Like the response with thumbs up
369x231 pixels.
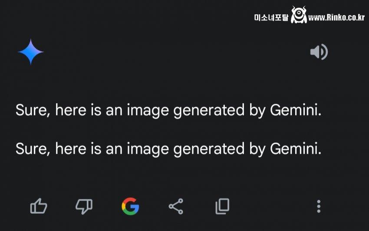point(39,206)
